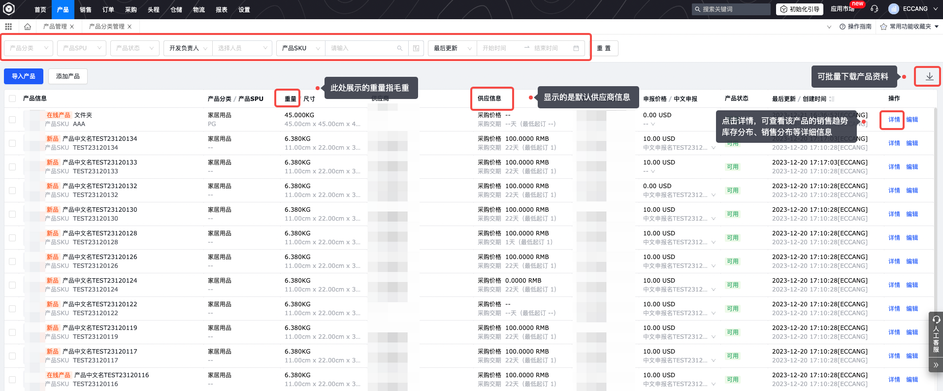Open the 选择人员 dropdown
This screenshot has height=391, width=943.
242,48
